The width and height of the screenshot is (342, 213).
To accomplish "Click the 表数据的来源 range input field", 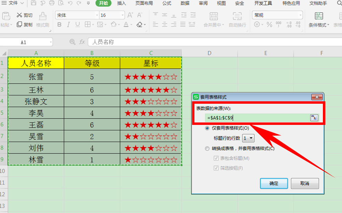I will [257, 118].
